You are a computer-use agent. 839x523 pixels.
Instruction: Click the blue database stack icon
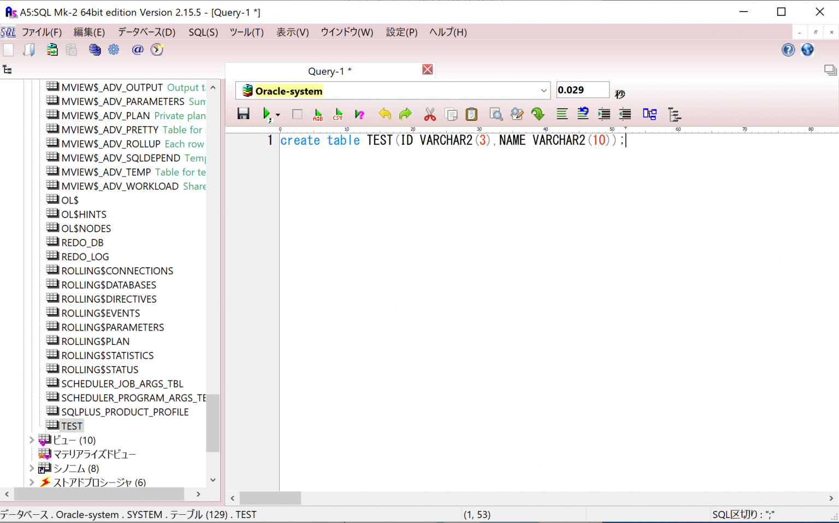click(x=95, y=50)
